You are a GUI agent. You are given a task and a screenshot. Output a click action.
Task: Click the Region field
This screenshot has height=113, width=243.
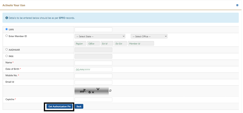[80, 43]
